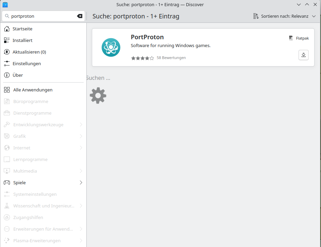321x247 pixels.
Task: Click the magnifier icon in the search box
Action: [x=7, y=16]
